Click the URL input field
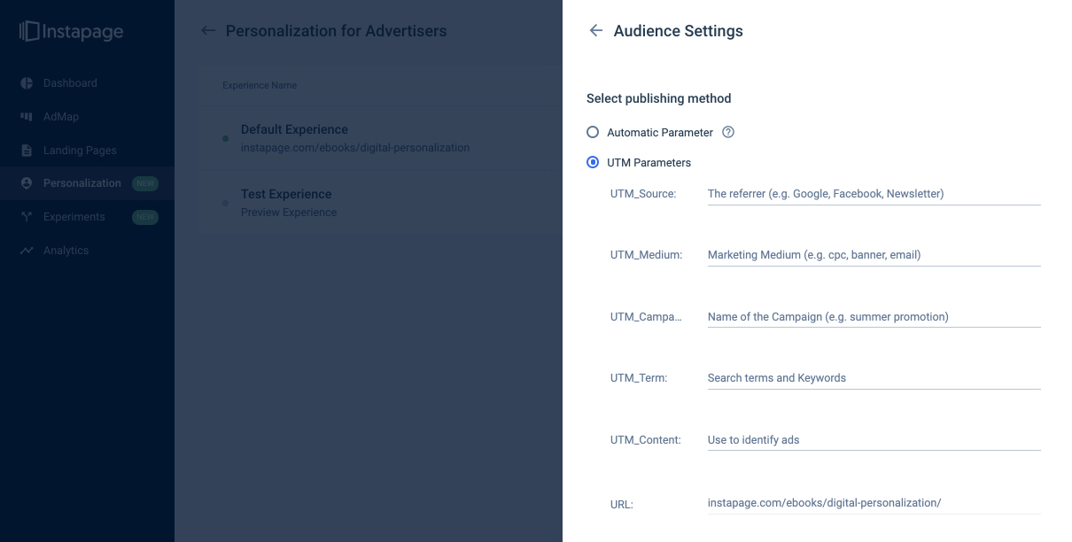 pos(873,503)
